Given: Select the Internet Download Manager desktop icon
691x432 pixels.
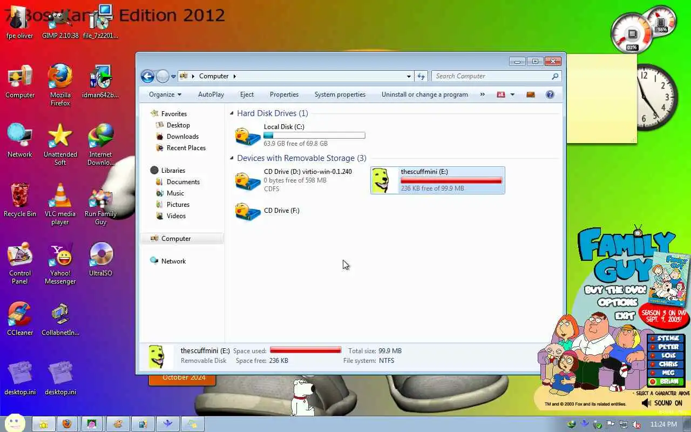Looking at the screenshot, I should pyautogui.click(x=101, y=145).
